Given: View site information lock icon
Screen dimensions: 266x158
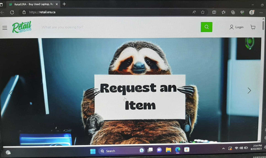Looking at the screenshot, I should 24,12.
